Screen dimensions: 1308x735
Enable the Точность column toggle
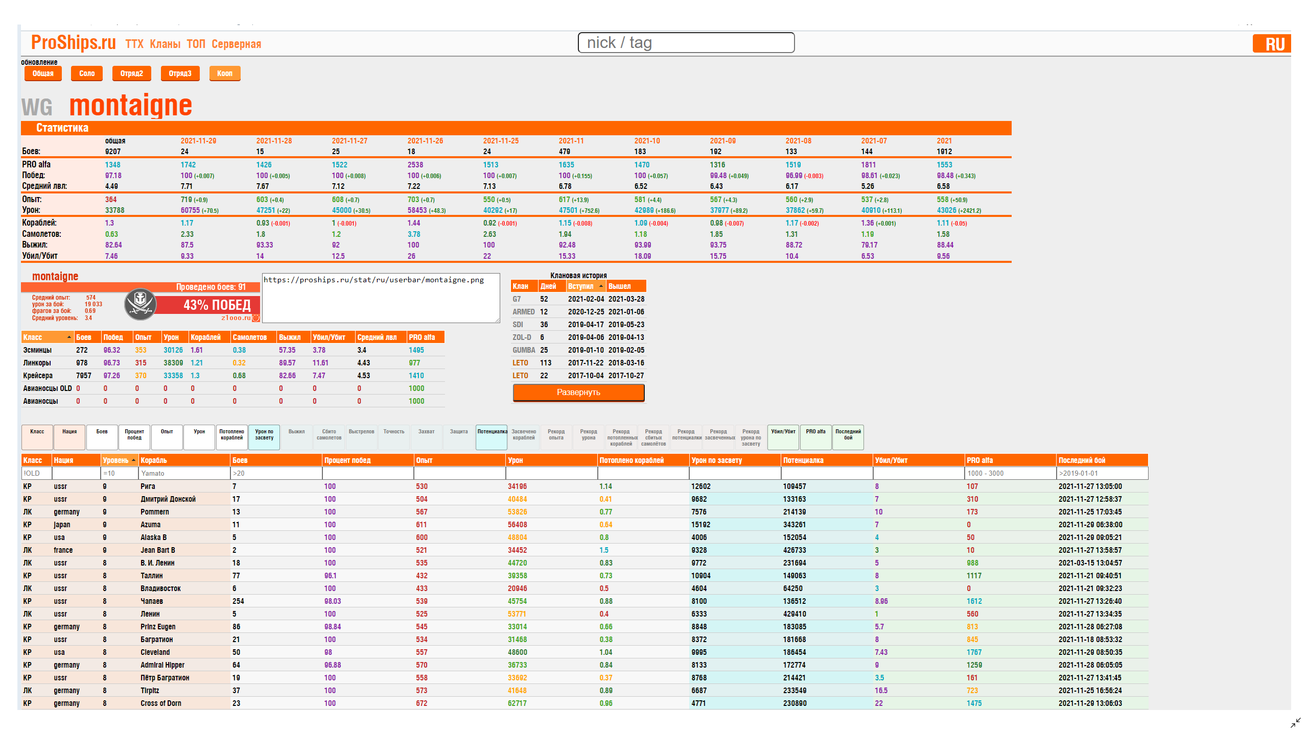394,437
